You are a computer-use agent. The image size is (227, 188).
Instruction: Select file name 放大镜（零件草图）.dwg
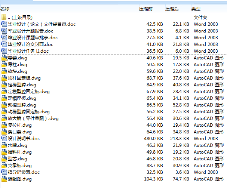33,118
